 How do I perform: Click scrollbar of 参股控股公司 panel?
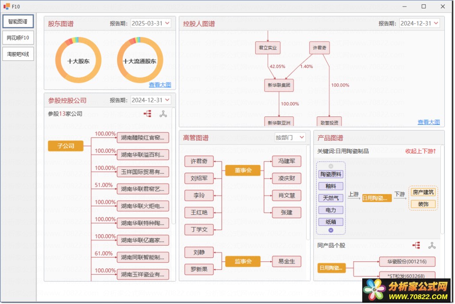click(174, 166)
